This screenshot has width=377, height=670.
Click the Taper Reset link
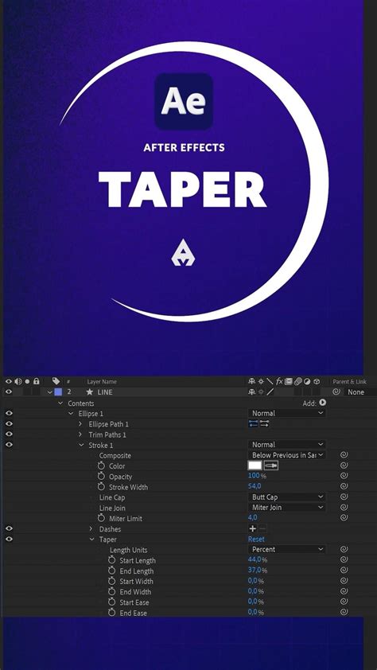pyautogui.click(x=256, y=539)
